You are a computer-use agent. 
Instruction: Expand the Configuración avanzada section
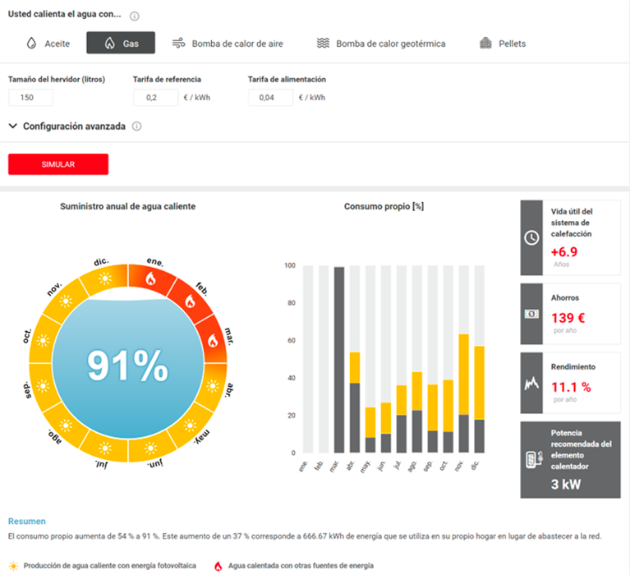tap(67, 126)
